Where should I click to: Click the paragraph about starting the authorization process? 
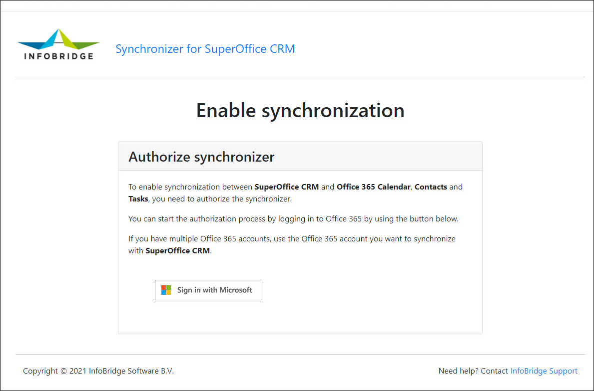coord(293,218)
